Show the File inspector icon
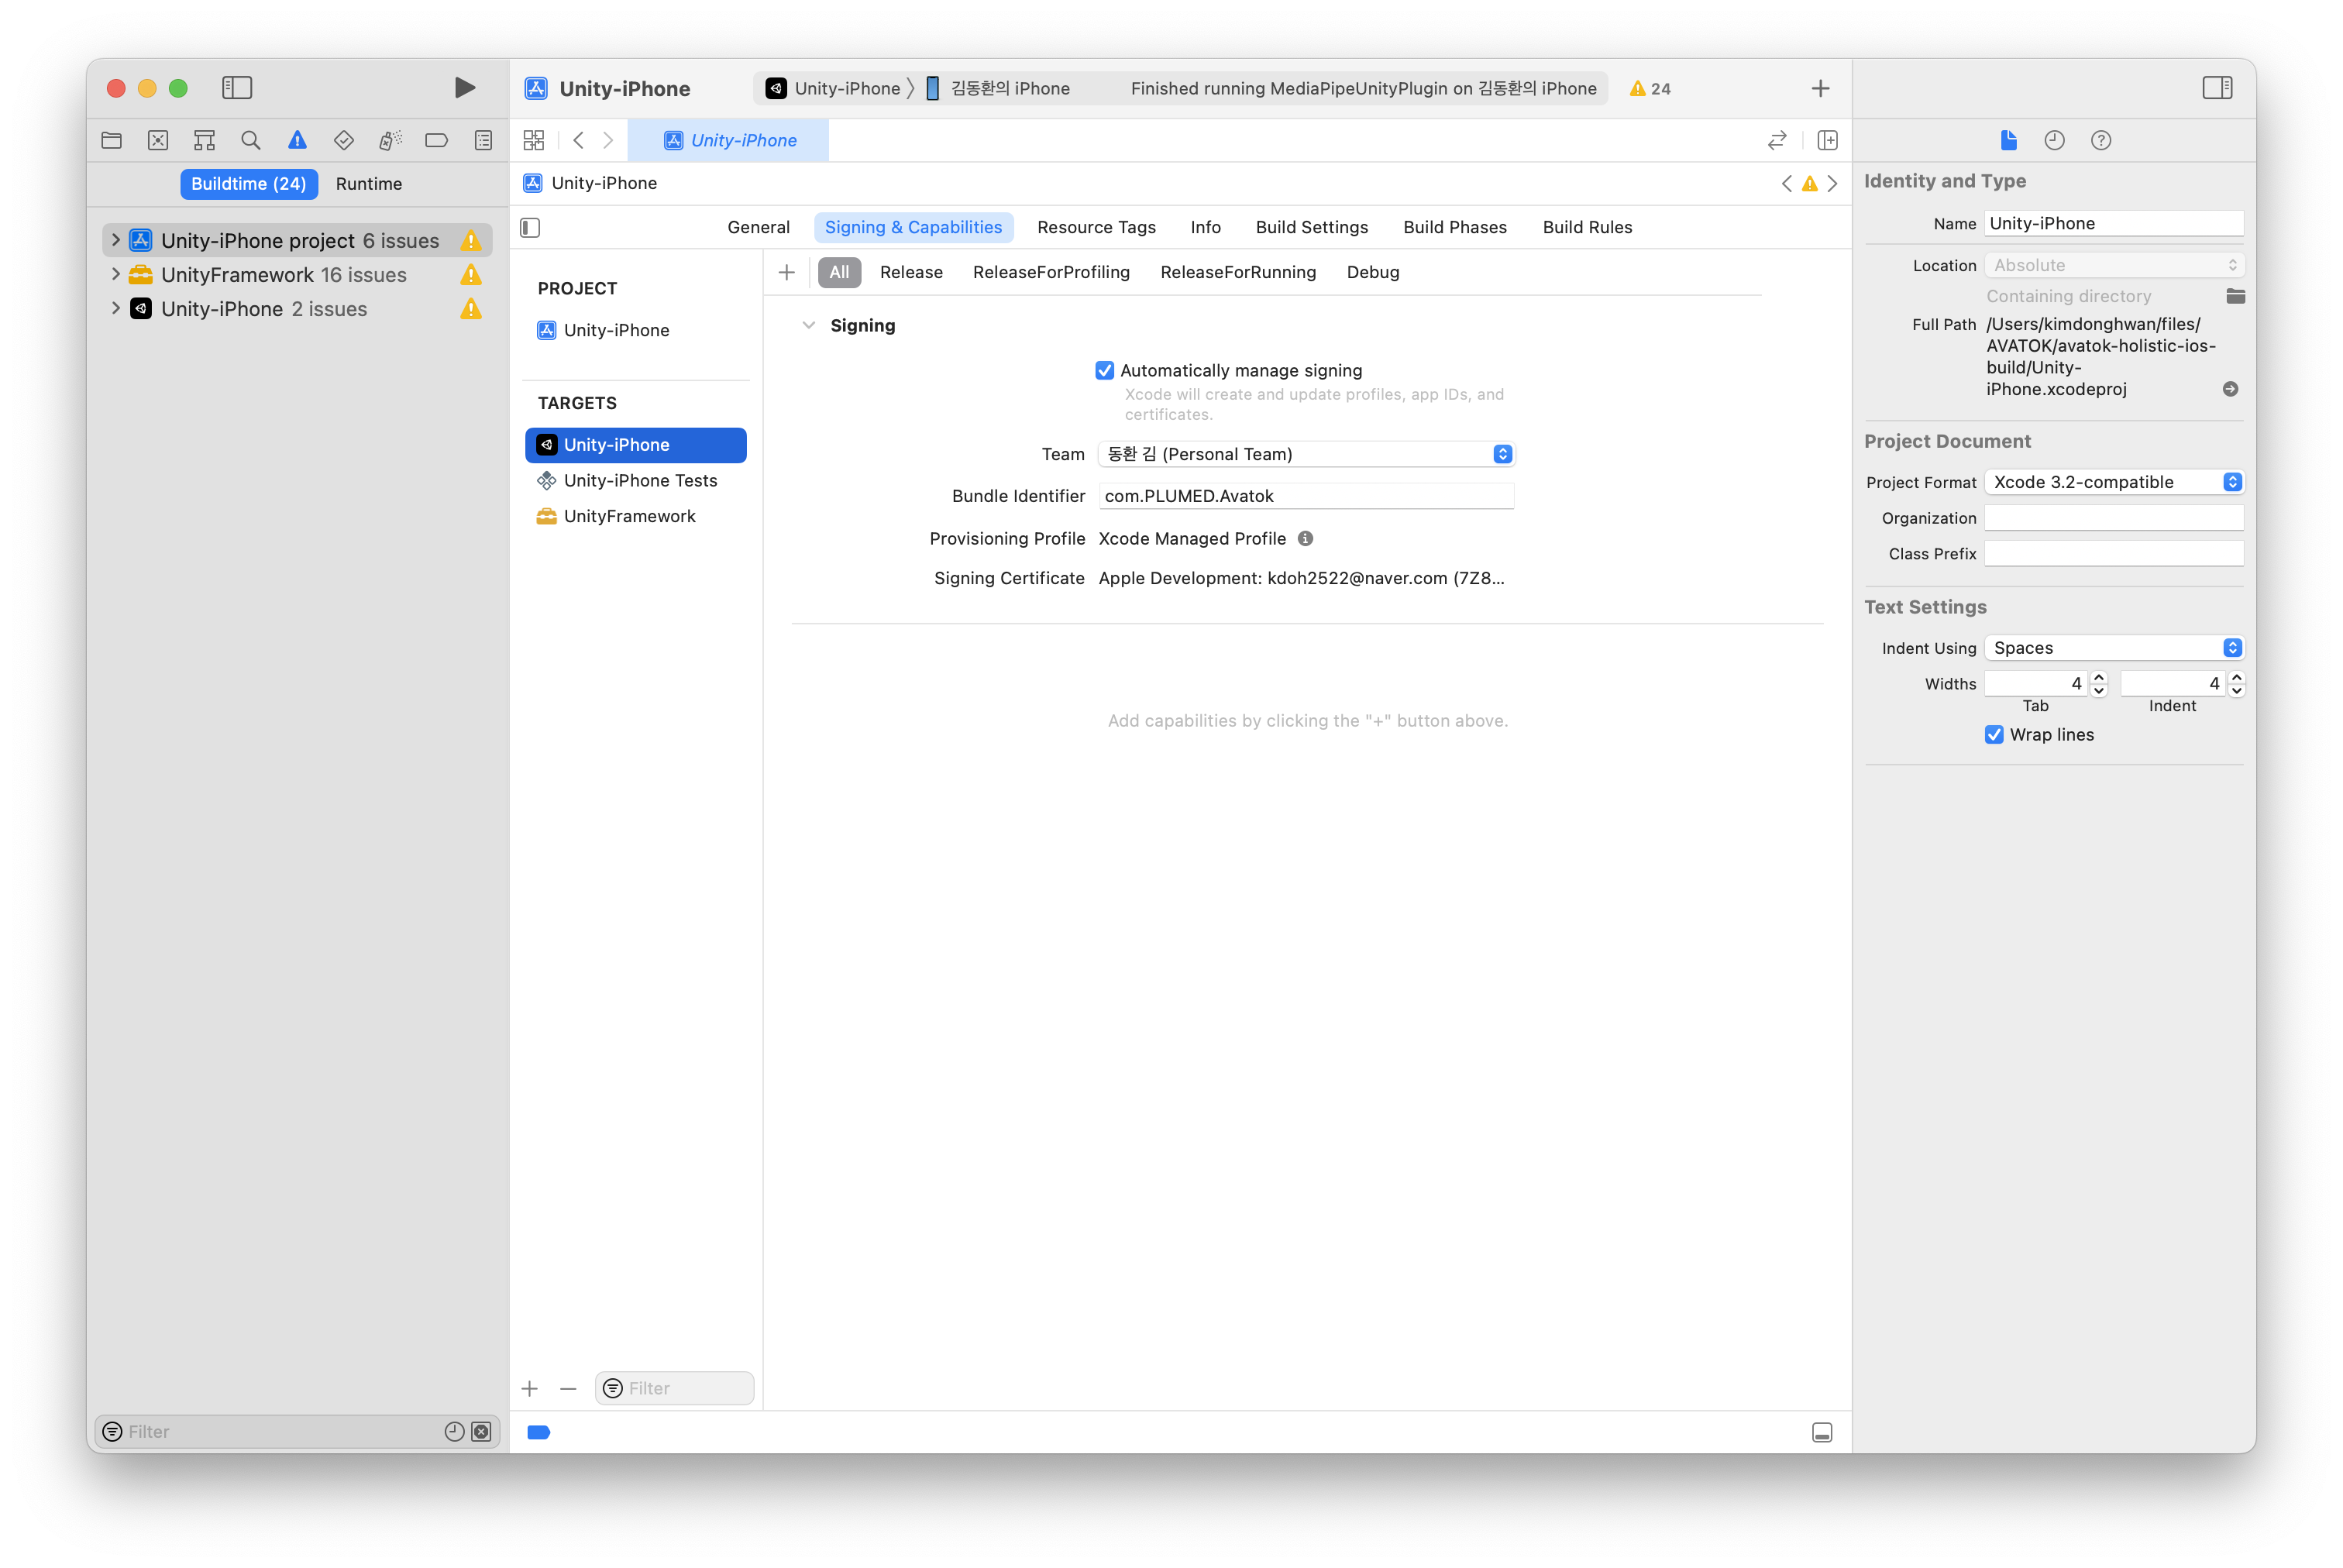 point(2008,140)
